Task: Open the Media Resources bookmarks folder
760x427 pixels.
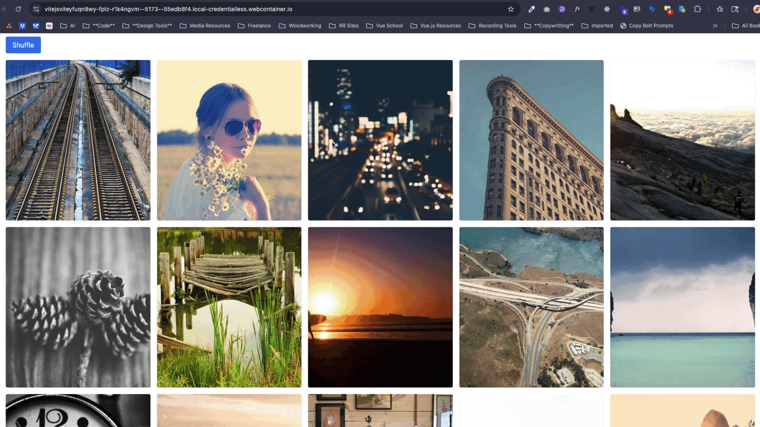Action: pos(205,26)
